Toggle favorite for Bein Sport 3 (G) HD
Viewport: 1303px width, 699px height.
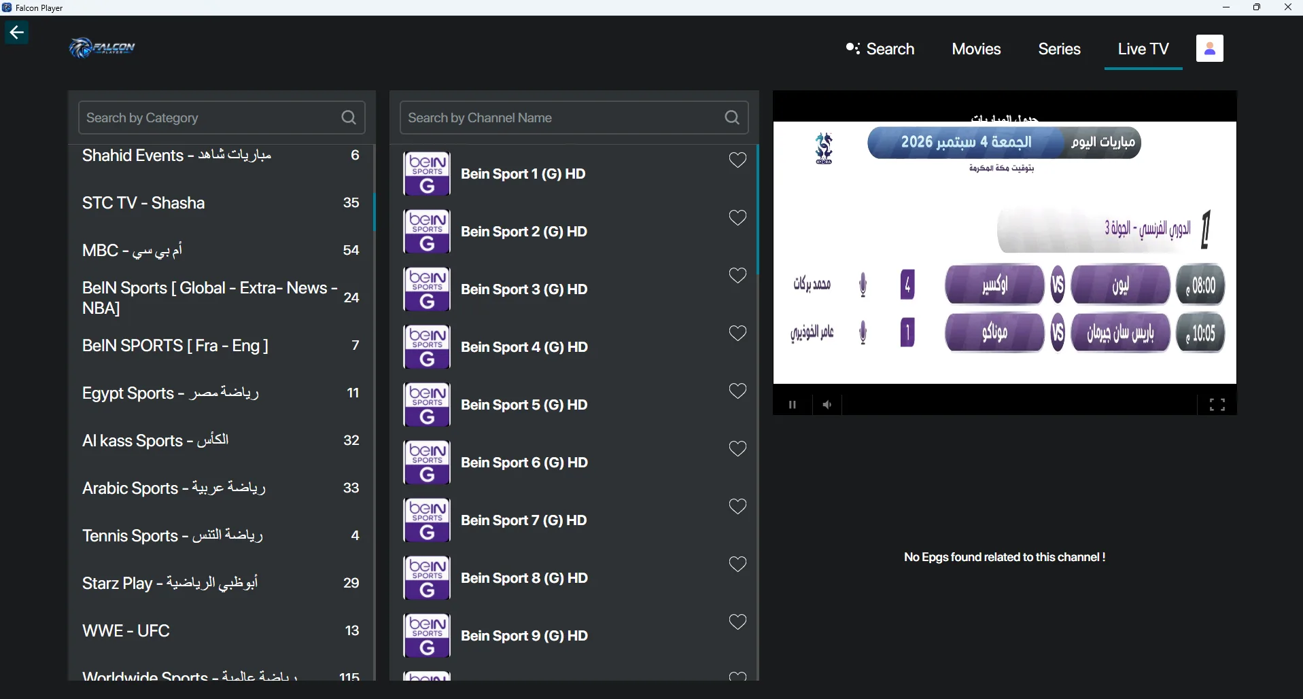(737, 276)
